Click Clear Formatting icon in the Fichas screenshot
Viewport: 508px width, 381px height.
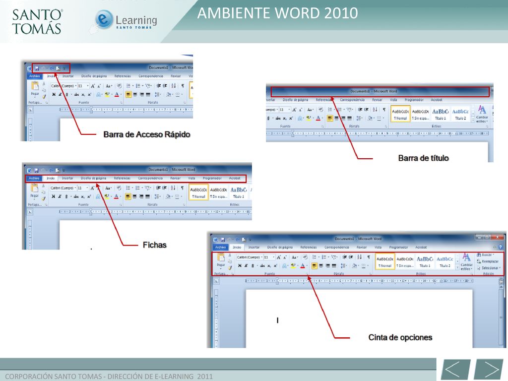click(x=119, y=188)
